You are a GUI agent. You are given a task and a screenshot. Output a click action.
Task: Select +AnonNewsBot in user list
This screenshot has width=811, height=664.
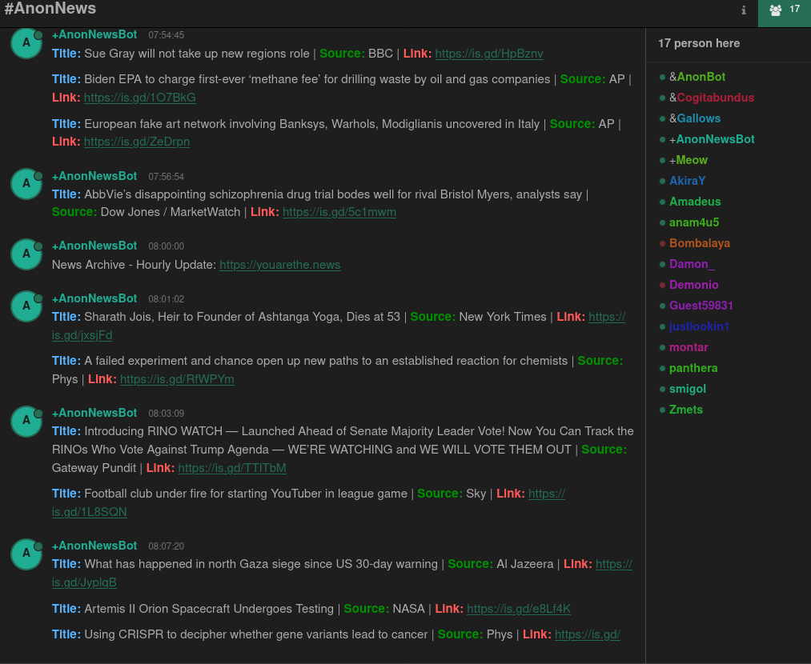coord(712,139)
